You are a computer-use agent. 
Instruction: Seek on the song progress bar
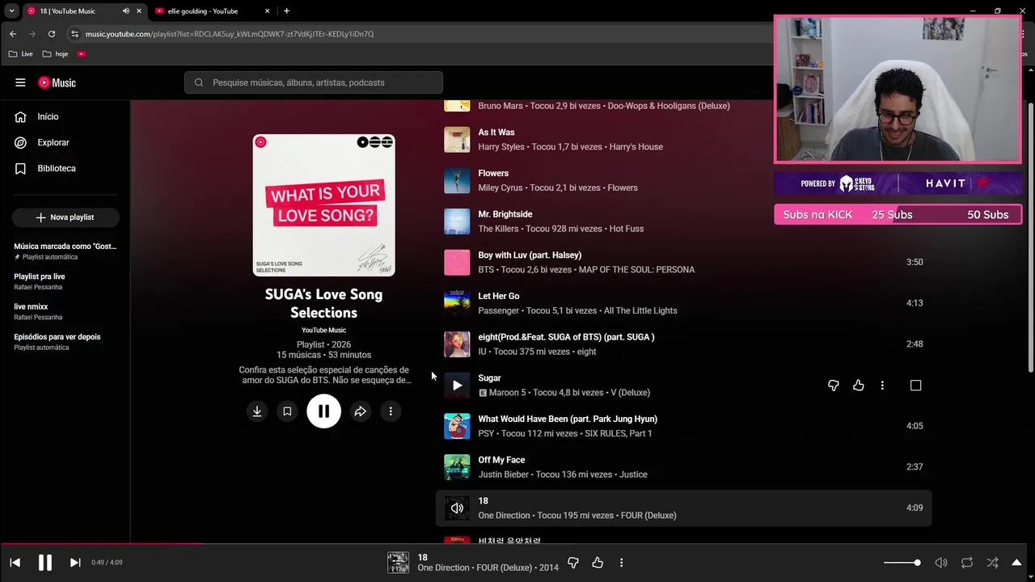click(x=517, y=544)
